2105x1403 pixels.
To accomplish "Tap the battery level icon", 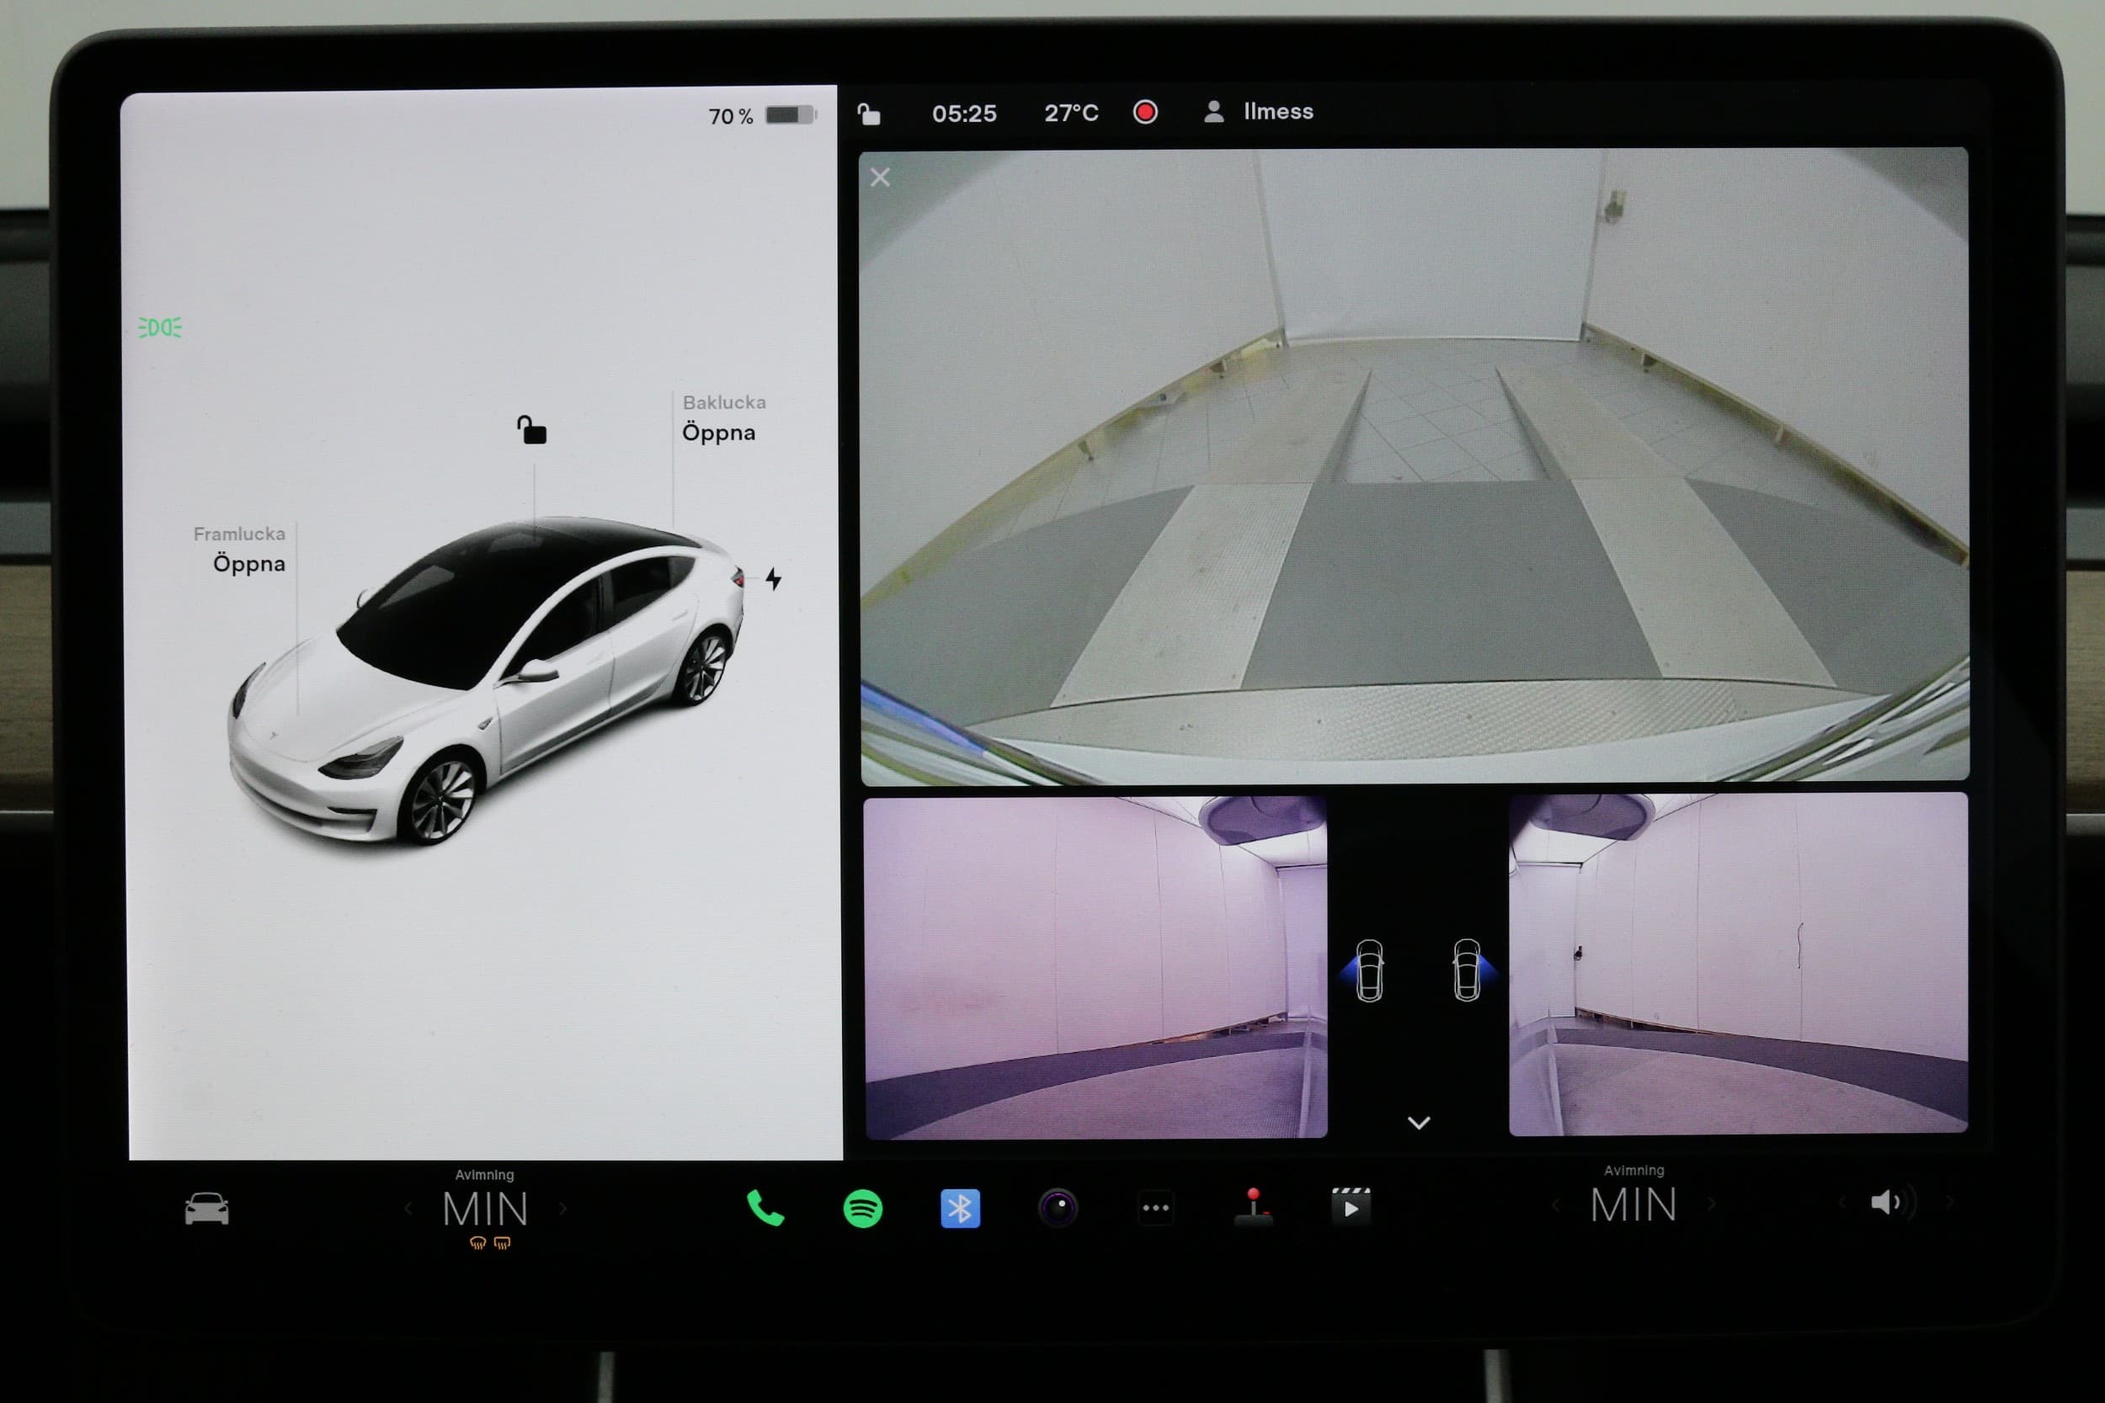I will click(791, 114).
